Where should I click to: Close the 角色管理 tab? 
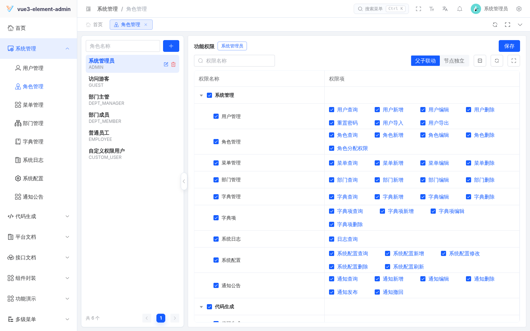[146, 25]
